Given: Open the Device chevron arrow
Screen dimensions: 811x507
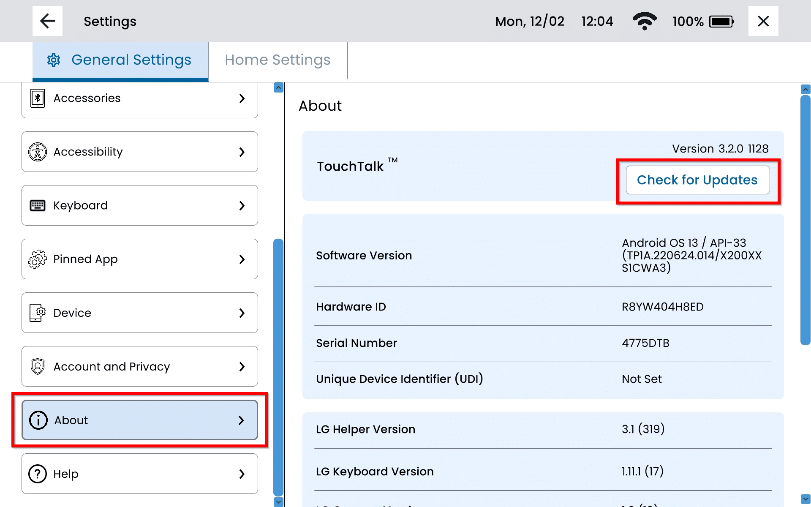Looking at the screenshot, I should pyautogui.click(x=242, y=313).
